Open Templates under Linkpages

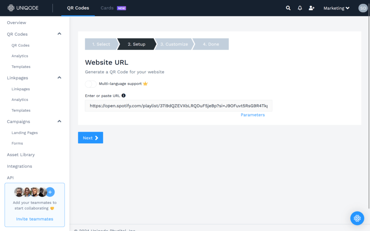(x=21, y=110)
